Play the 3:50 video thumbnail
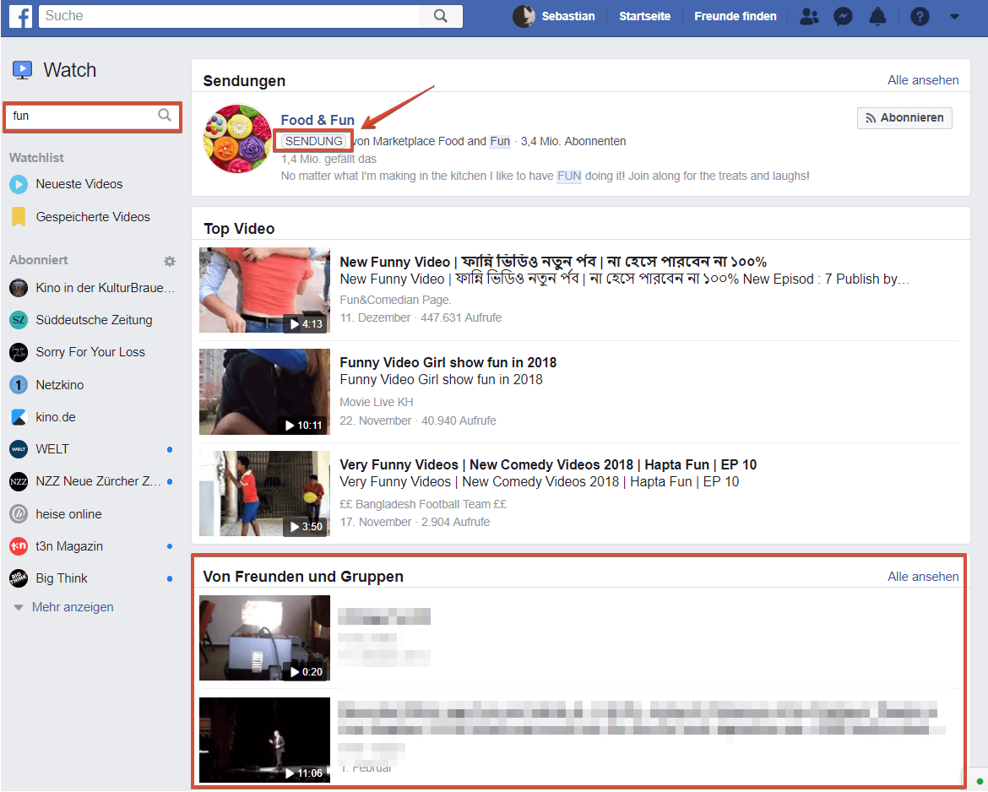The image size is (988, 792). coord(264,493)
